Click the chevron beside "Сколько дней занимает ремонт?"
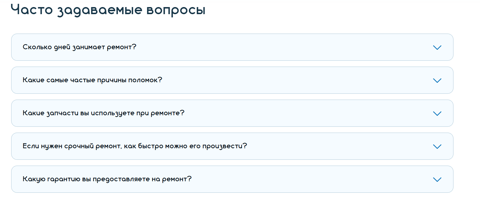Screen dimensions: 480x206 click(x=437, y=47)
